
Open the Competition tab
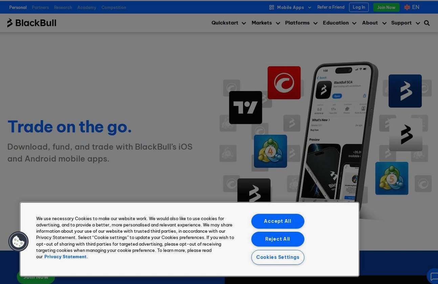click(114, 7)
